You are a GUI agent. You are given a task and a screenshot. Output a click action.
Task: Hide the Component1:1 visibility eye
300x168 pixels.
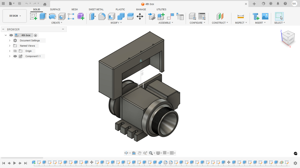click(x=15, y=56)
